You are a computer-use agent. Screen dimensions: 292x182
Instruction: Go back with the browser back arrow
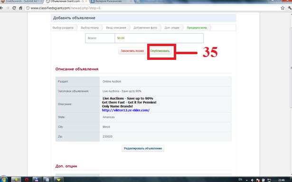click(1, 8)
